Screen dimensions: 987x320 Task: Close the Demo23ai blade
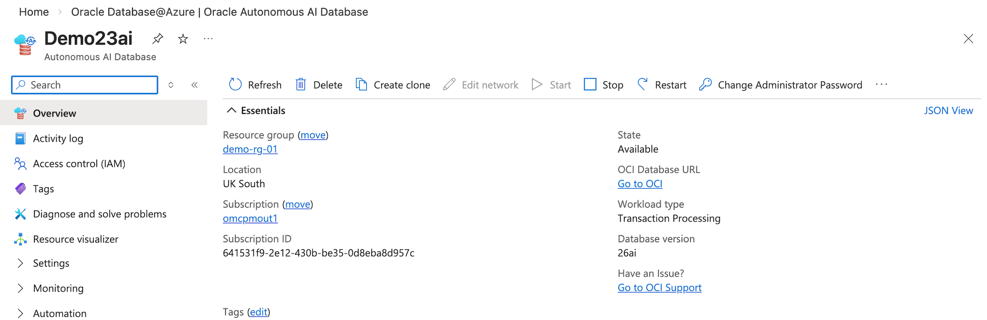tap(968, 39)
